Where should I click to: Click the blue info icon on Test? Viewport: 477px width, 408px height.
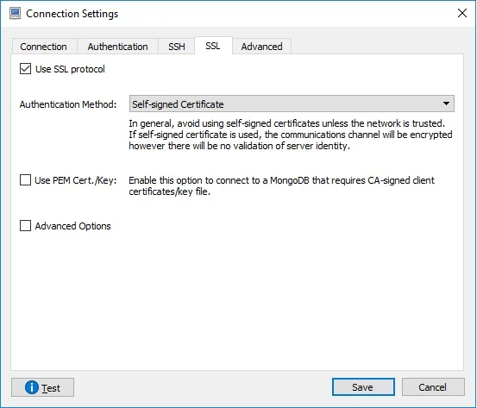(32, 387)
